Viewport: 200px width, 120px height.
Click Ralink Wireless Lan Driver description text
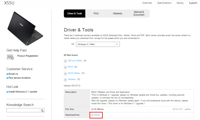pos(110,92)
